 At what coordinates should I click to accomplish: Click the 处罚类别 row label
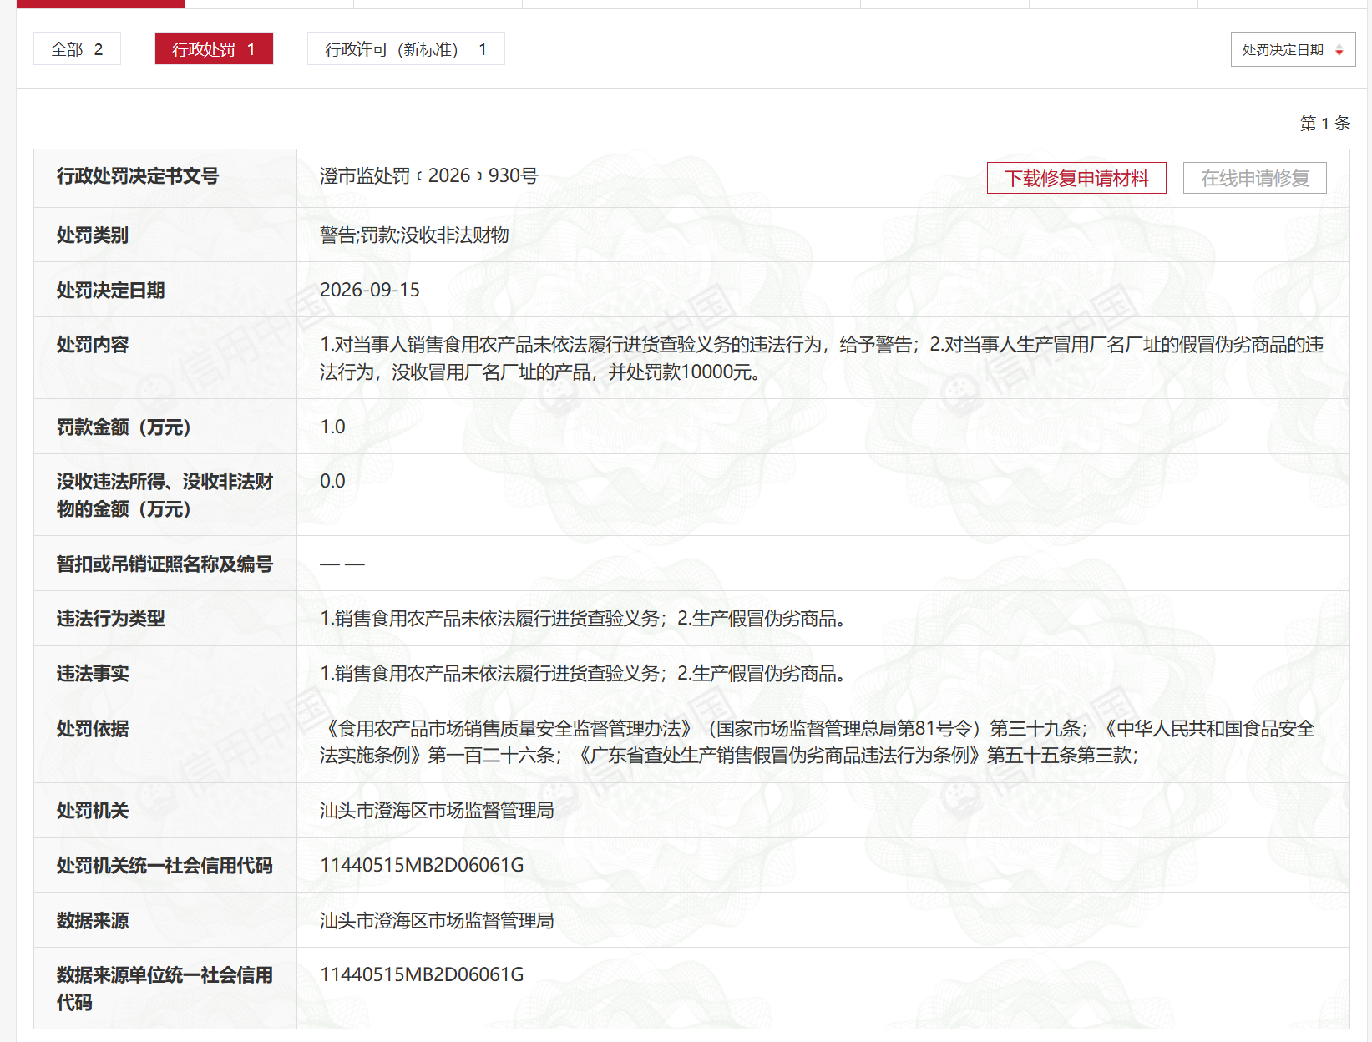pos(93,235)
